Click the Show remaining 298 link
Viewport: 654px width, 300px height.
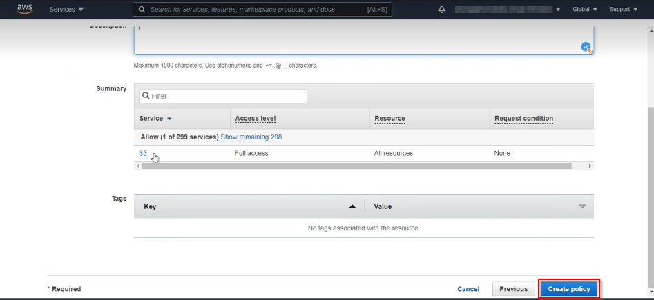(x=251, y=137)
